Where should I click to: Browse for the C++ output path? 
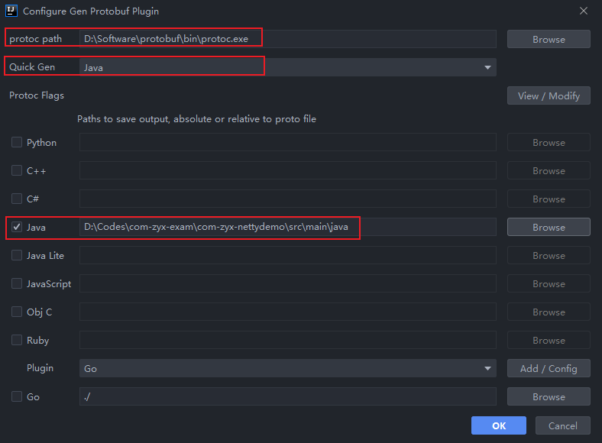coord(549,170)
